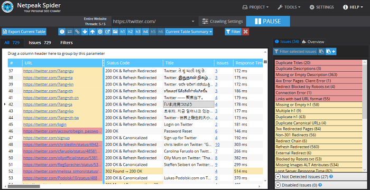This screenshot has width=370, height=190.
Task: Open Crawling Settings
Action: [x=223, y=22]
